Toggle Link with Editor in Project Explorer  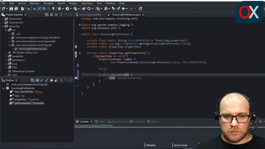[51, 15]
